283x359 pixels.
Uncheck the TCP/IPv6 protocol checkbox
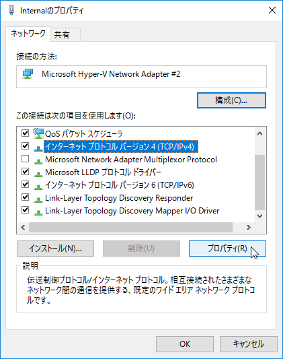[25, 185]
